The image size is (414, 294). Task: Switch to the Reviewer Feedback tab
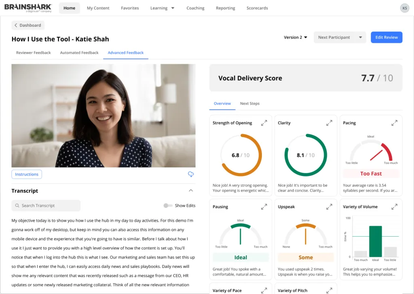[33, 53]
